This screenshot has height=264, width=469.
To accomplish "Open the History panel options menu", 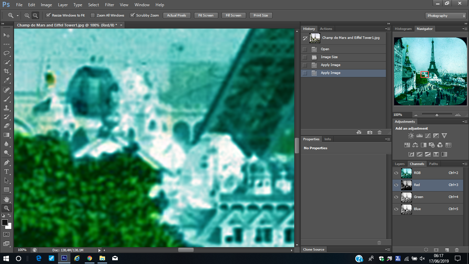I will [x=388, y=29].
